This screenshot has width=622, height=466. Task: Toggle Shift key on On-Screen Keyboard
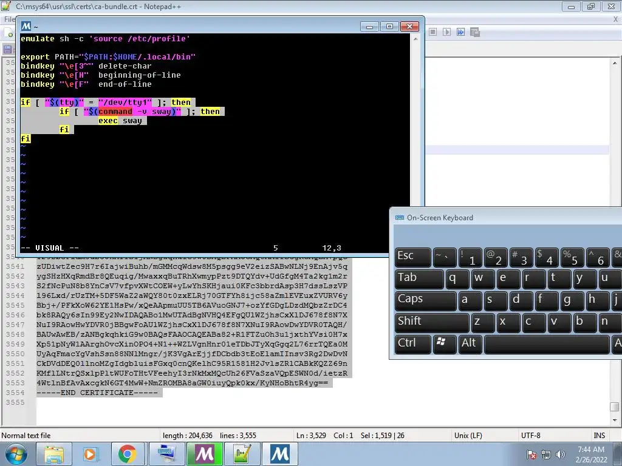point(432,322)
